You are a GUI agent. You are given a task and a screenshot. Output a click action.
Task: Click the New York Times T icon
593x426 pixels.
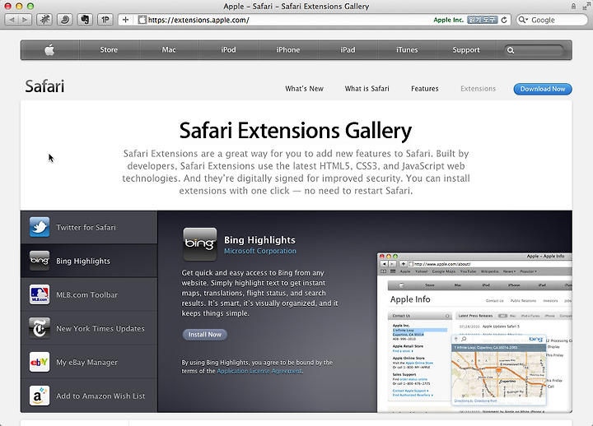tap(40, 328)
